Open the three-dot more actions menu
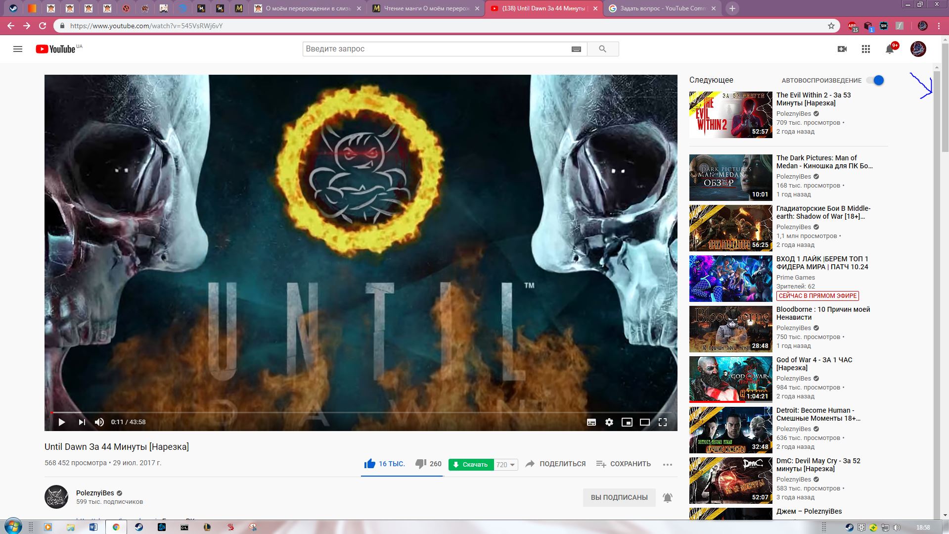949x534 pixels. 668,464
